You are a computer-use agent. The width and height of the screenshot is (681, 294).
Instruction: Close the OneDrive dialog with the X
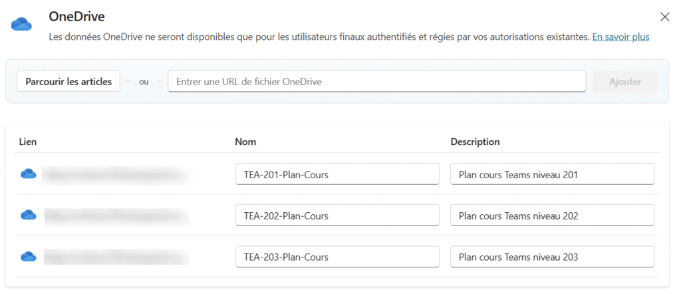(x=664, y=17)
